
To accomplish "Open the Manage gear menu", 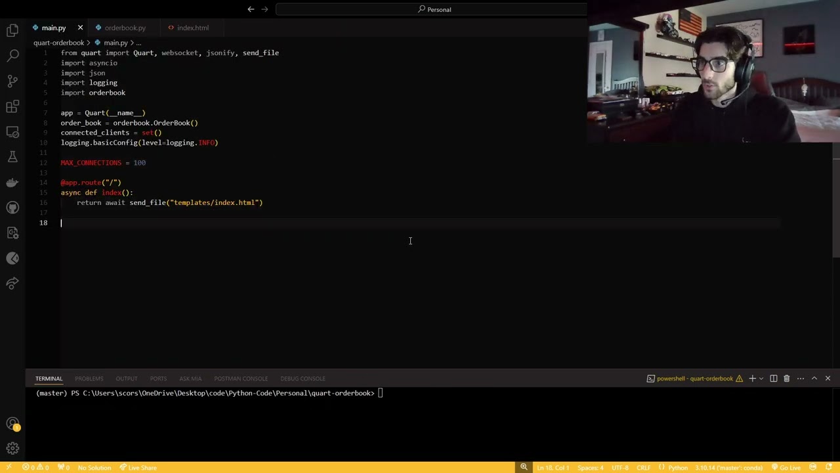I will point(12,449).
